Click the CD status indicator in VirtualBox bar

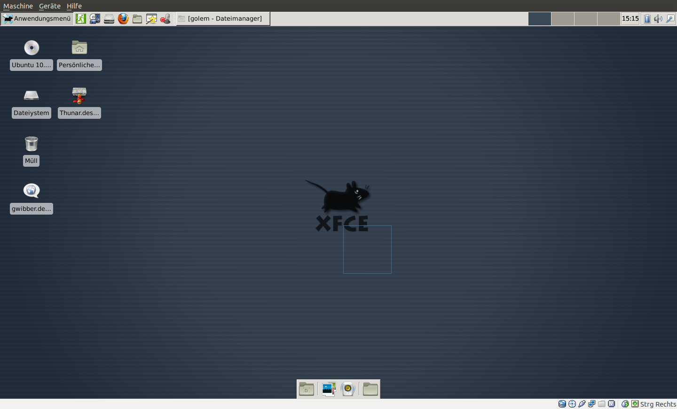(572, 404)
